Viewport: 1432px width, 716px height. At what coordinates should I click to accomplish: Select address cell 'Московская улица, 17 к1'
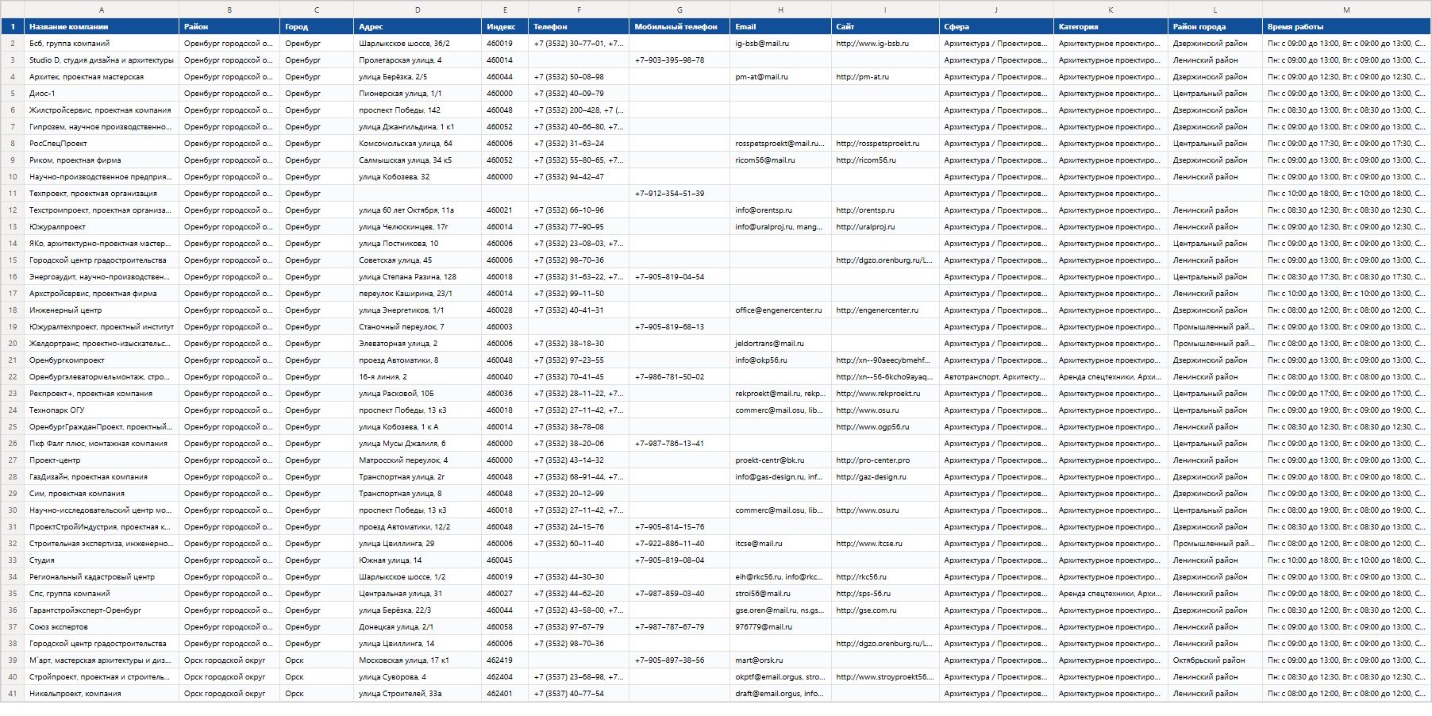pos(418,660)
